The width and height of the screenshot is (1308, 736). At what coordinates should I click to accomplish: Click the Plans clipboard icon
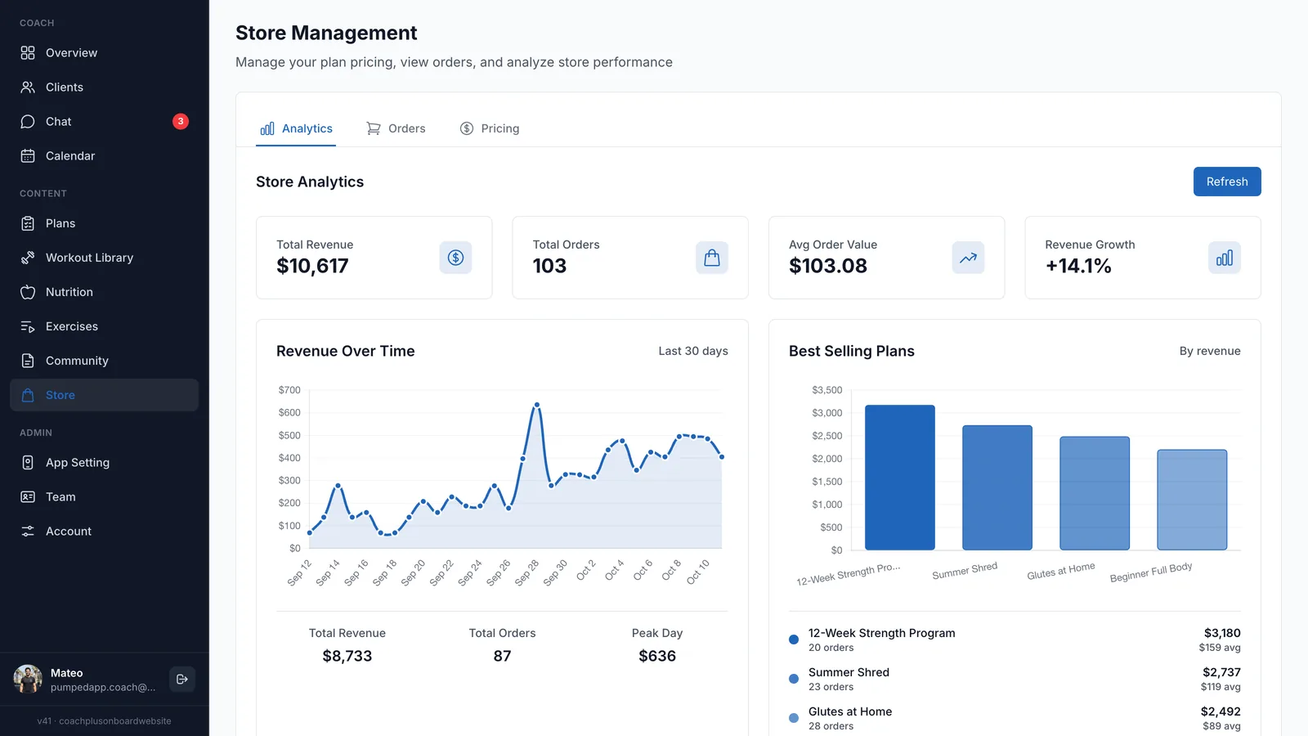coord(28,223)
